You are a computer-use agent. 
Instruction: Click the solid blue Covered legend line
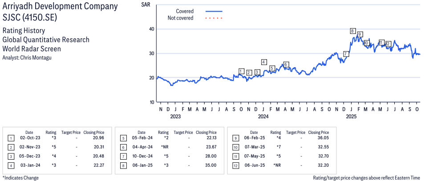click(x=214, y=11)
